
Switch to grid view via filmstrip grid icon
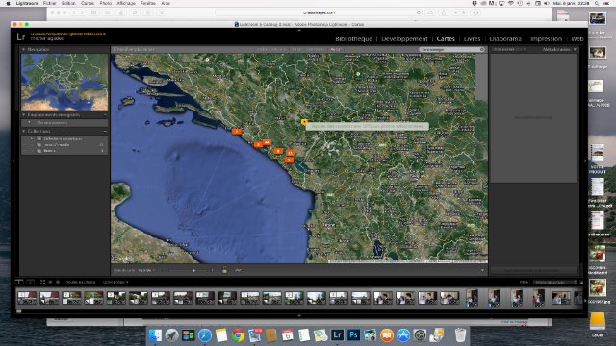pos(42,282)
